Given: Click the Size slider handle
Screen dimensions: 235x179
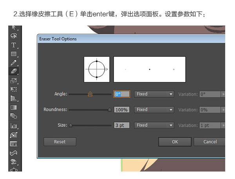Looking at the screenshot, I should pos(70,125).
